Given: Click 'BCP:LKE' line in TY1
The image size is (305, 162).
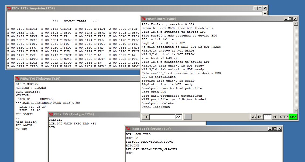Looking at the screenshot, I should tap(132, 146).
